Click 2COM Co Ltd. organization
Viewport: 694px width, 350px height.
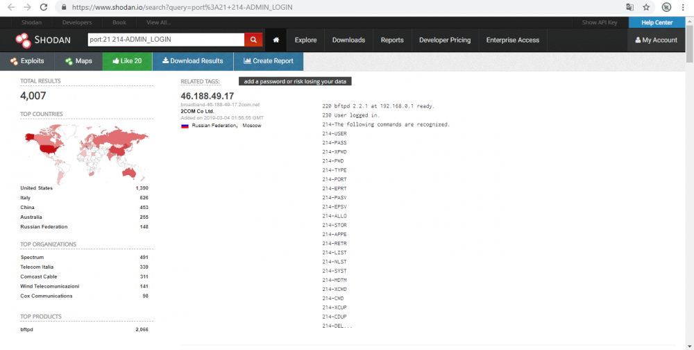tap(197, 111)
